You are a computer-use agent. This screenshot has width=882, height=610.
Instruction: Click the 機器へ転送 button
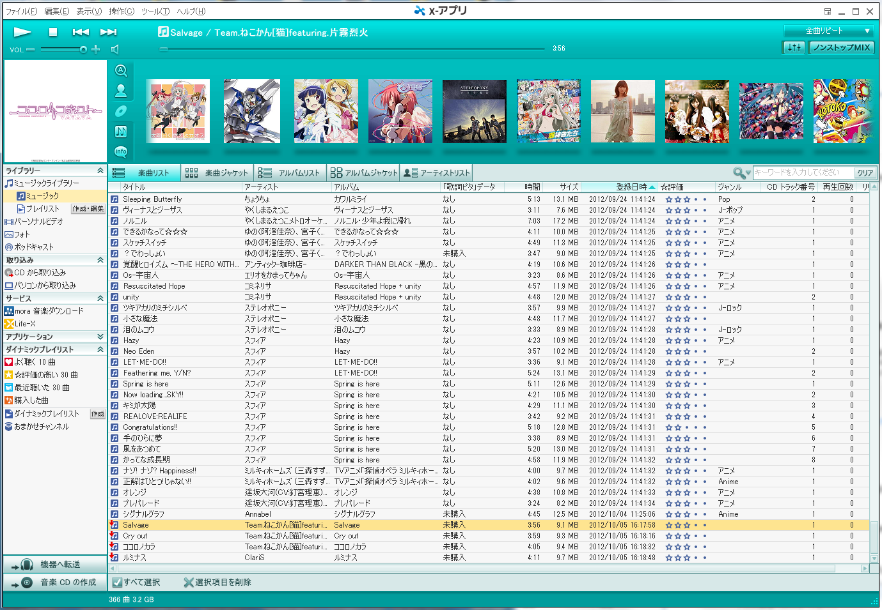click(55, 565)
